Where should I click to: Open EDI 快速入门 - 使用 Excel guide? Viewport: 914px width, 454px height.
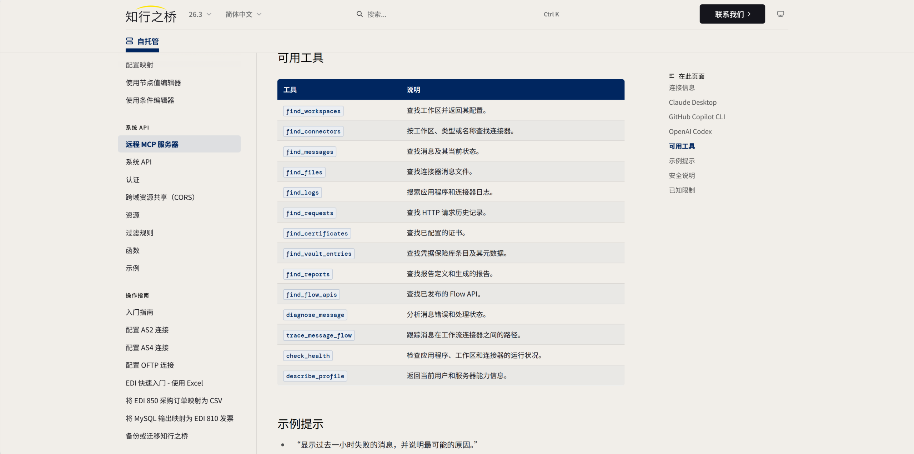(164, 383)
